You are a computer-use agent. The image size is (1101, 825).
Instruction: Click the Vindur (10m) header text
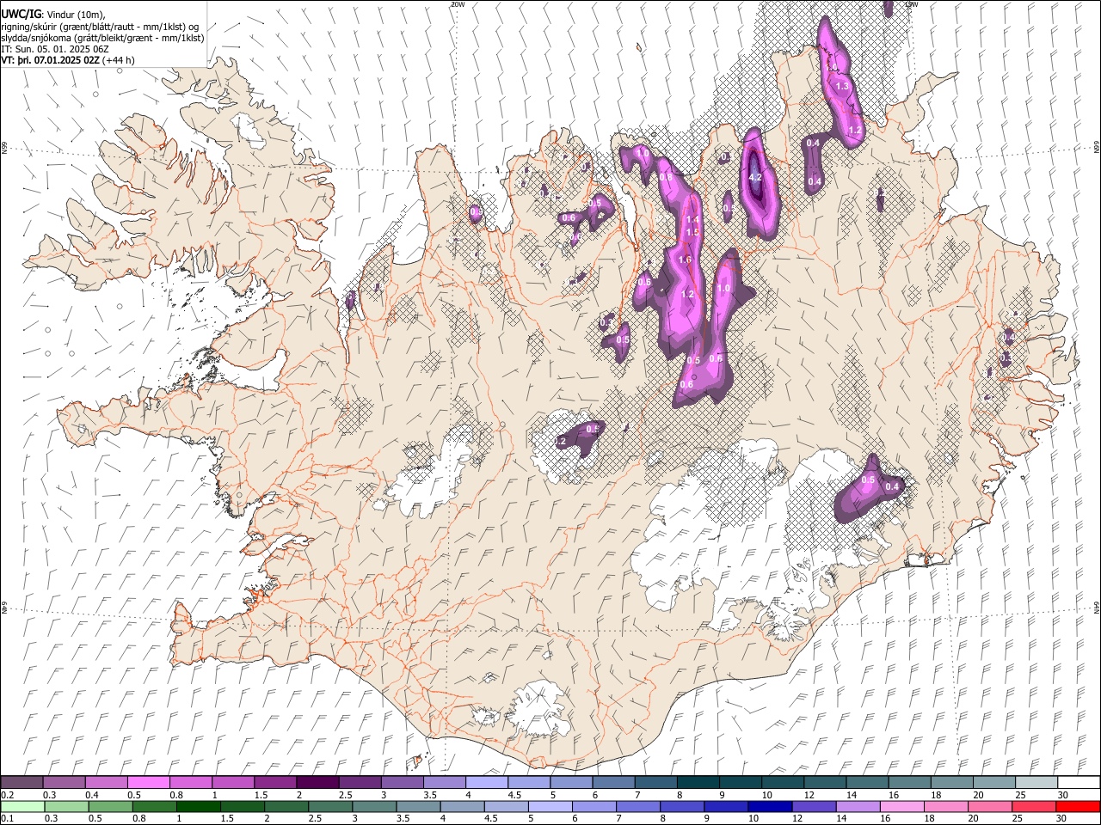(x=75, y=15)
